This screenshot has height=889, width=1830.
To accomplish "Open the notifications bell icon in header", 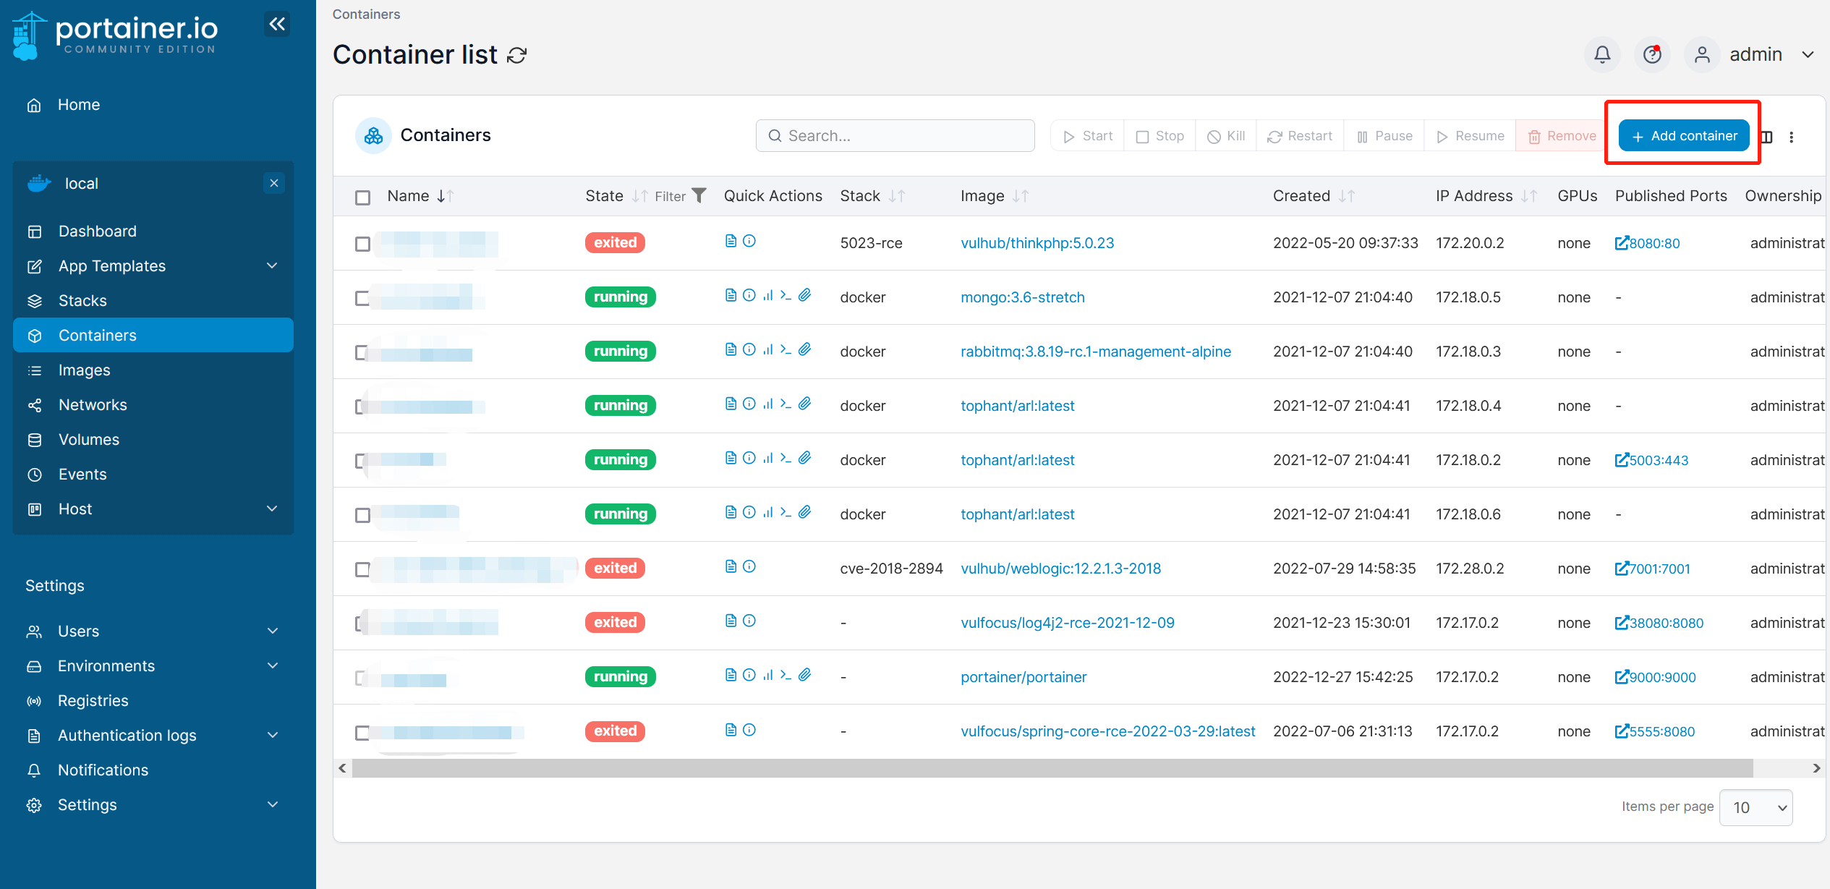I will pyautogui.click(x=1602, y=54).
